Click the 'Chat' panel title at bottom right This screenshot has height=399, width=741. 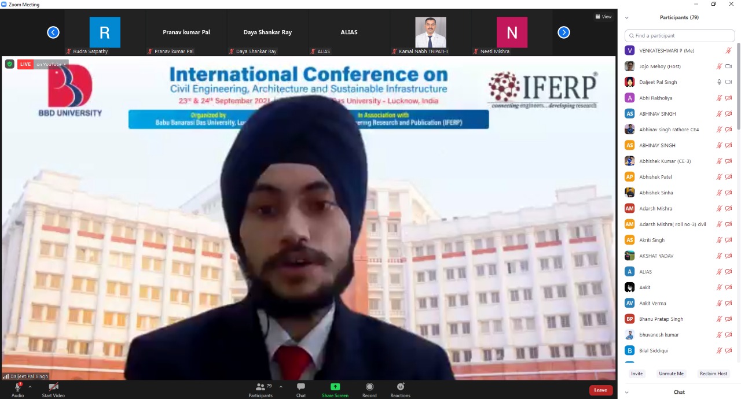(x=679, y=392)
